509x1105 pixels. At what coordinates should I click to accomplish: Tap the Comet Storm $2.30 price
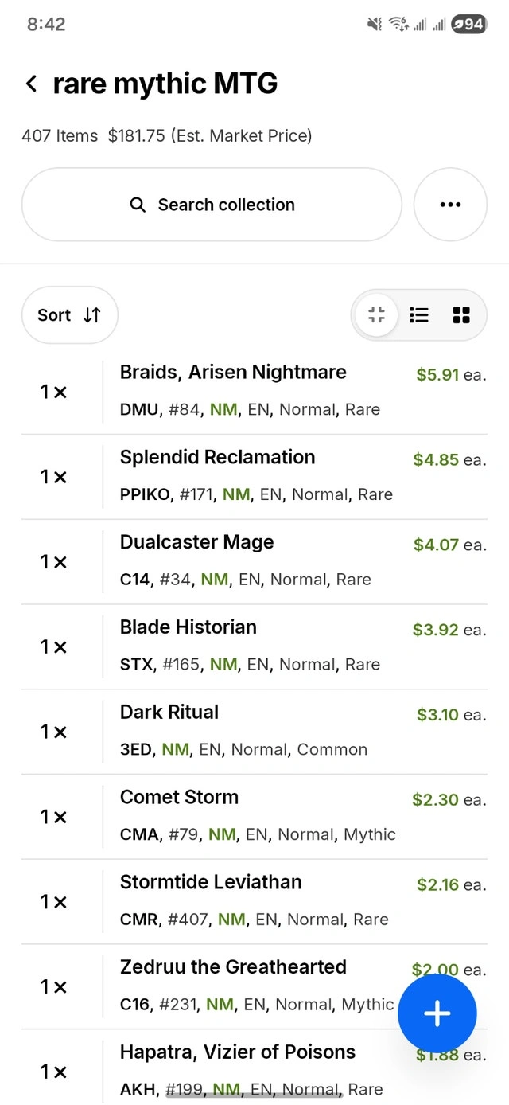pos(435,800)
